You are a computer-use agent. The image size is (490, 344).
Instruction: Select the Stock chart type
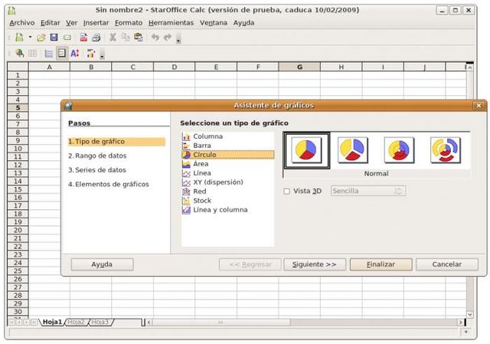point(228,201)
